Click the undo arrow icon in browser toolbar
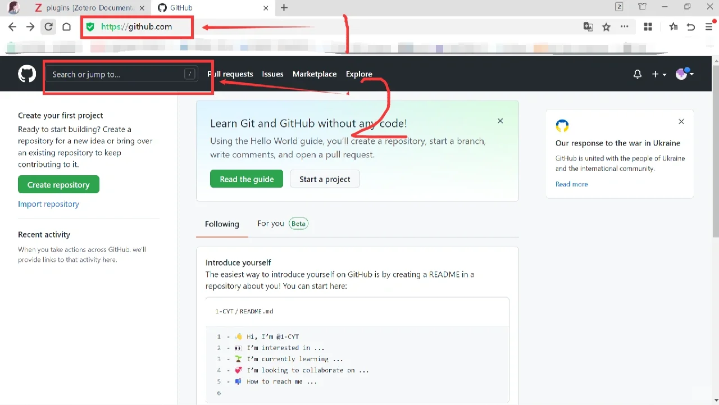 point(691,26)
